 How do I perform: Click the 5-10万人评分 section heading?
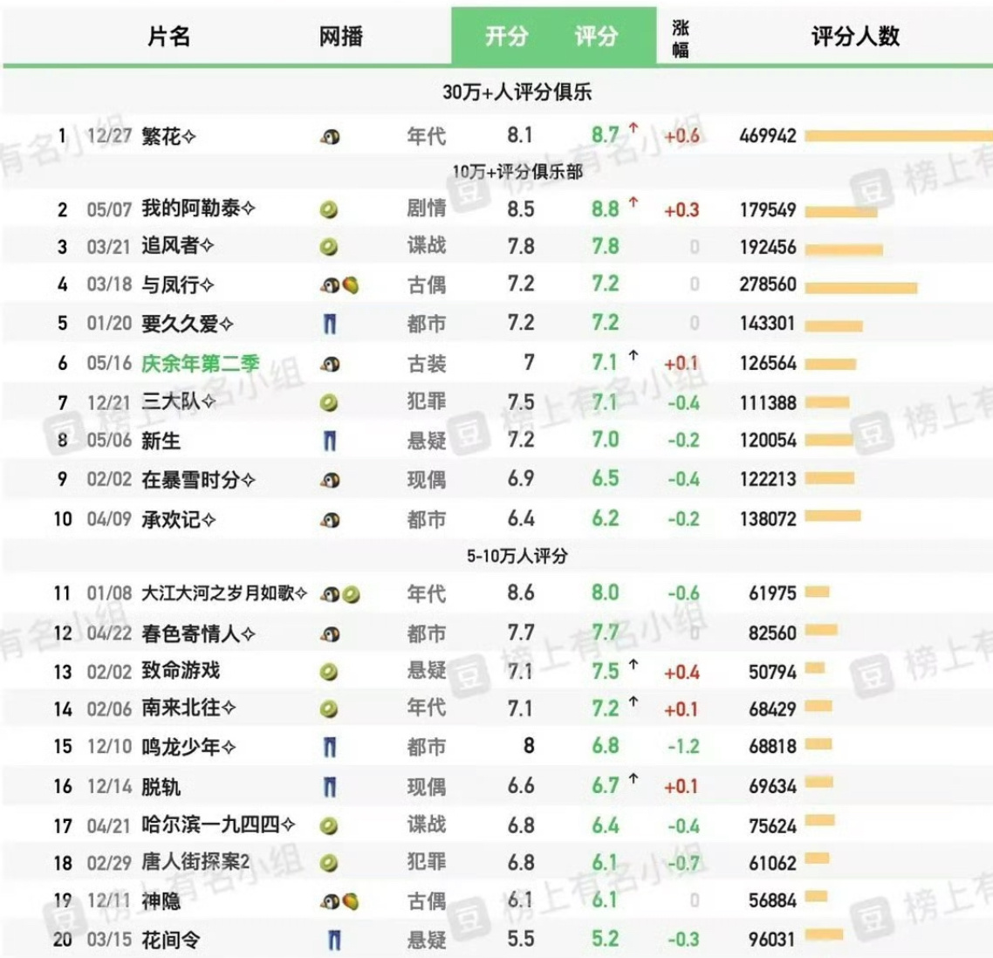point(517,556)
